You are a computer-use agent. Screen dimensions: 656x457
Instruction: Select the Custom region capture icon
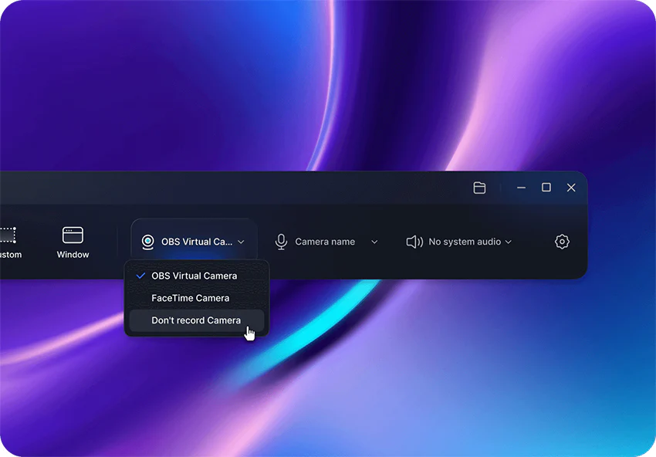[x=8, y=235]
